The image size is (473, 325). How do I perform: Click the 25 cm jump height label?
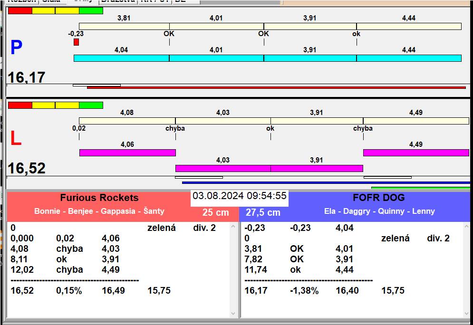click(216, 212)
